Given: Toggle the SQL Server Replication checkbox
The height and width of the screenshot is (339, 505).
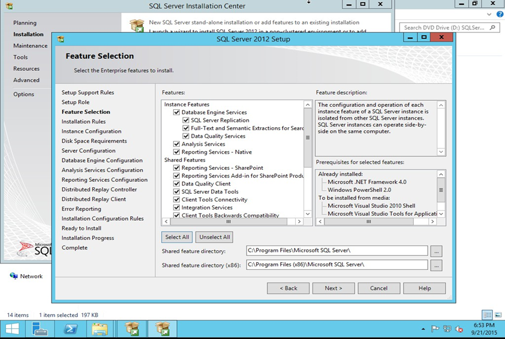Looking at the screenshot, I should (x=186, y=120).
